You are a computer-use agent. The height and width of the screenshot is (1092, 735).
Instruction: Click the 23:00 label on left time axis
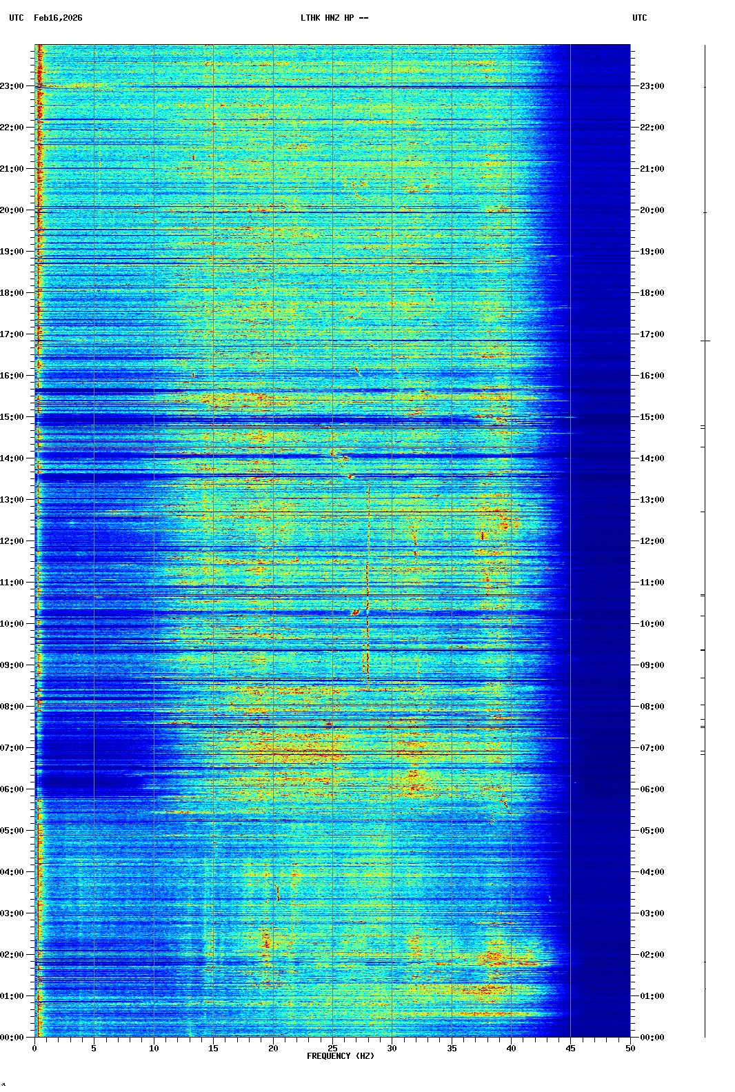pos(12,86)
